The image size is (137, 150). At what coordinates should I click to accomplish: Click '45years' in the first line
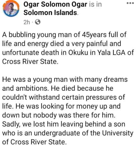pos(94,35)
